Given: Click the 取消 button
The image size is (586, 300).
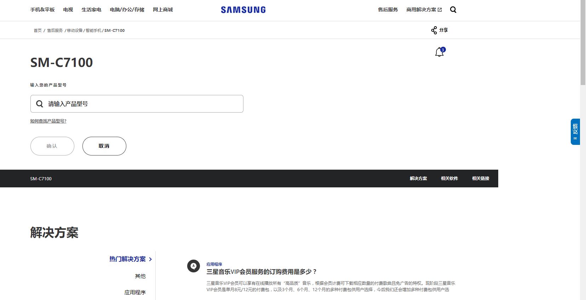Looking at the screenshot, I should (x=104, y=146).
